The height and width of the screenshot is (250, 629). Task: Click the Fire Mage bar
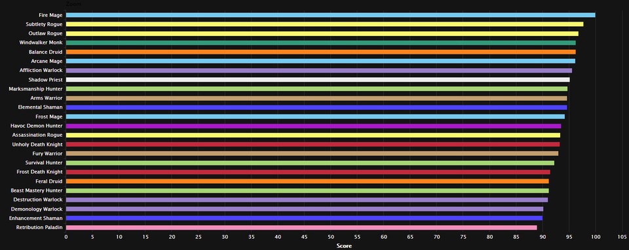330,15
